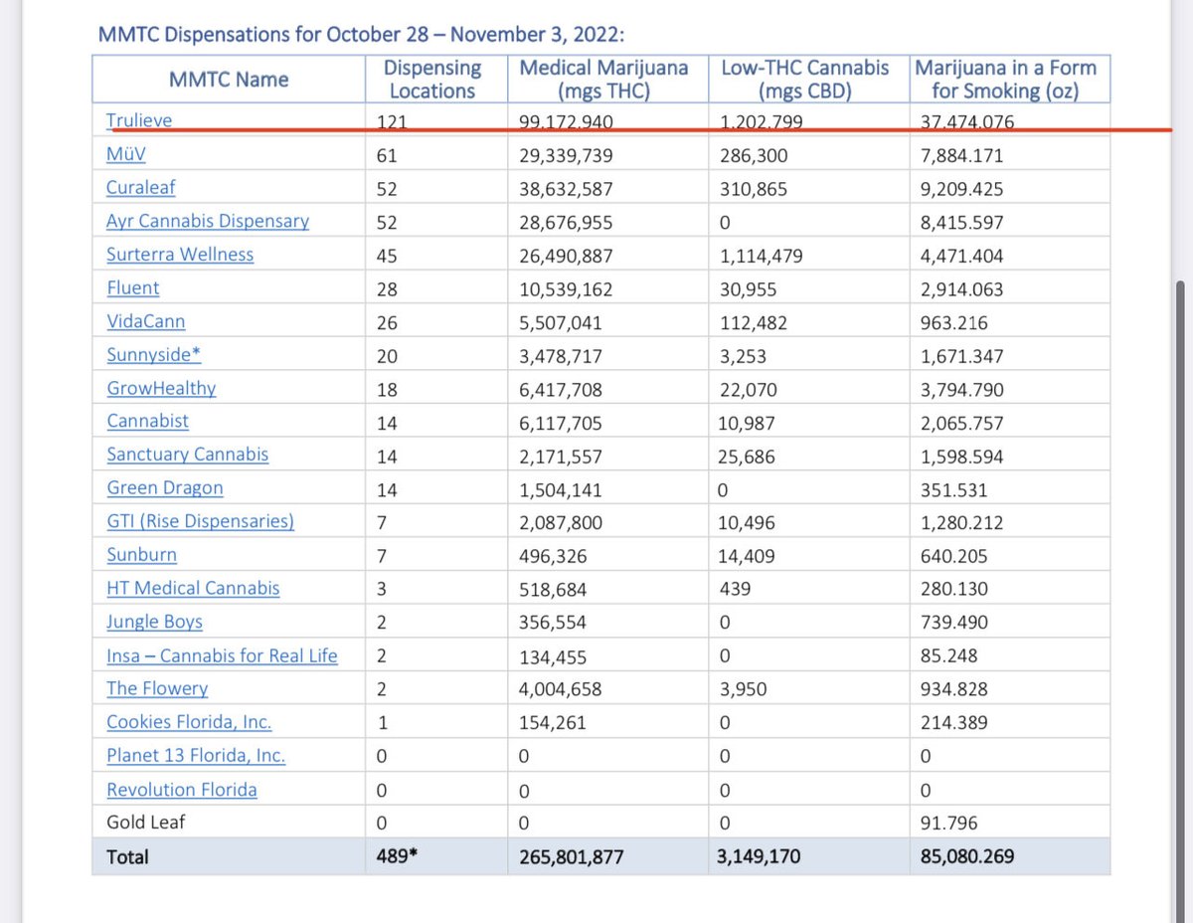Select The Flowery THC value 4,004,658

(561, 689)
